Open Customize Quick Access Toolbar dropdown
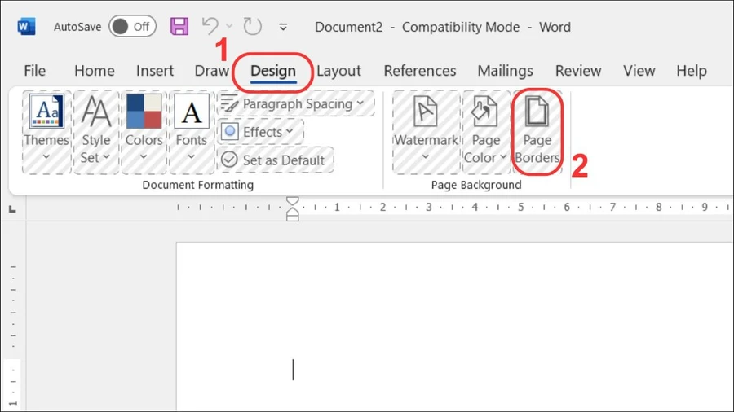 pos(283,27)
